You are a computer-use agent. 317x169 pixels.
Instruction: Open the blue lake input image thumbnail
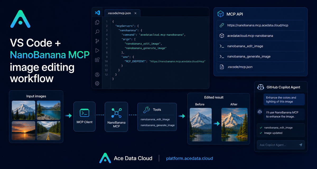[48, 110]
